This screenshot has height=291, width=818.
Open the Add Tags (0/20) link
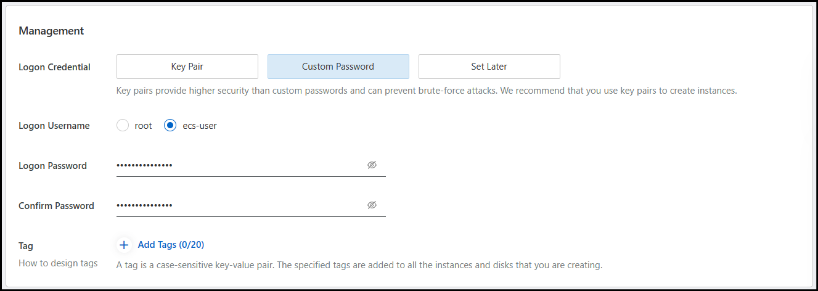171,245
